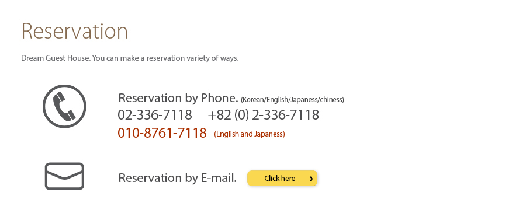Click the (Korean/English/Japaness/chiness) languages note
The width and height of the screenshot is (526, 220).
click(x=292, y=99)
